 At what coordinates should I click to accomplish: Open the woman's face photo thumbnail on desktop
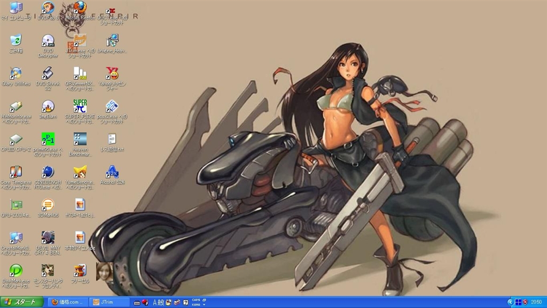click(x=104, y=272)
